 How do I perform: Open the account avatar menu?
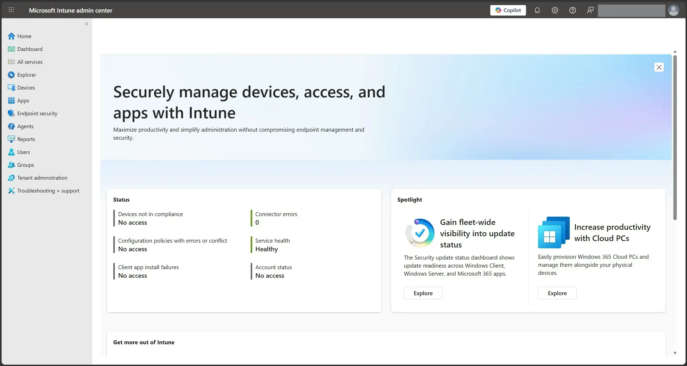click(x=673, y=10)
